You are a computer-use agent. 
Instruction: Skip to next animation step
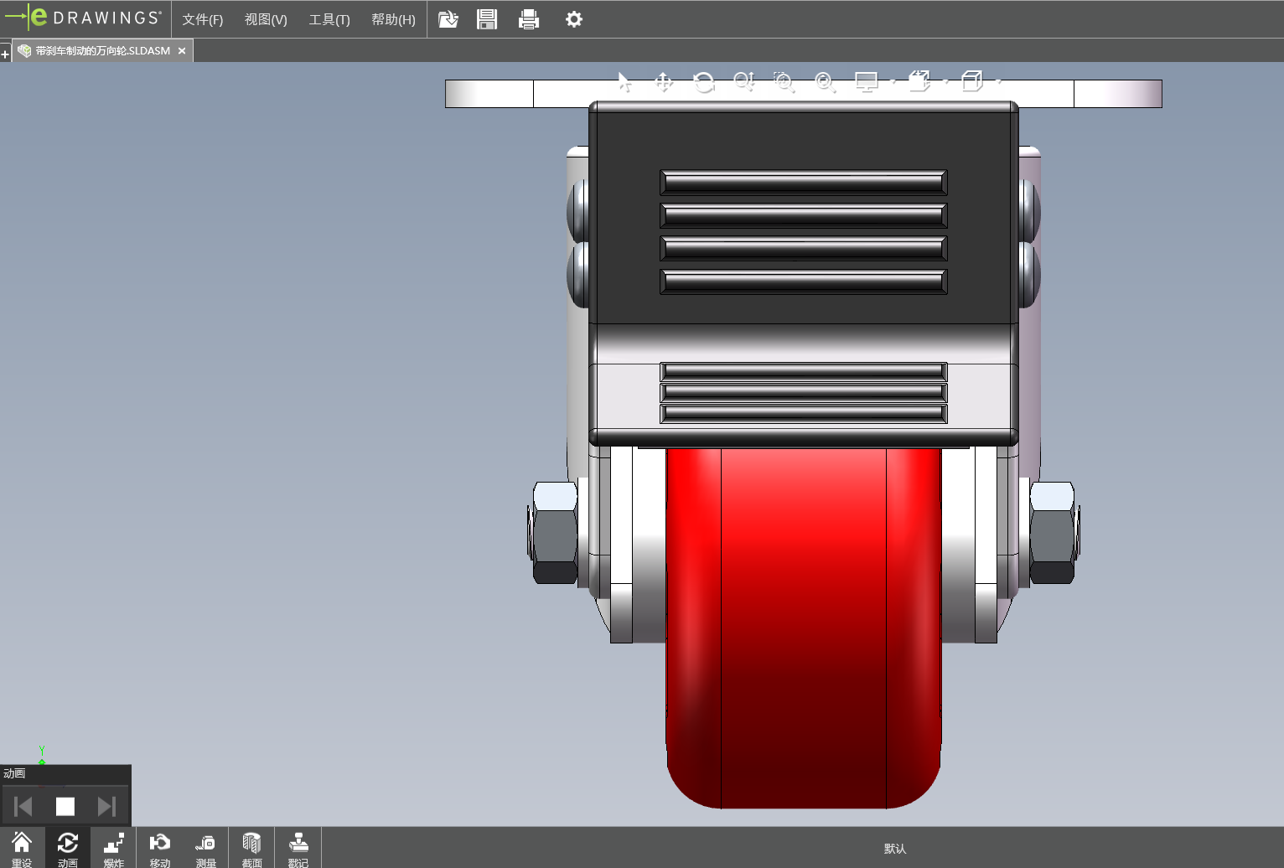coord(106,806)
